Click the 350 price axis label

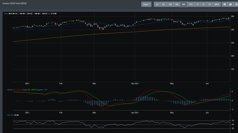(232, 16)
